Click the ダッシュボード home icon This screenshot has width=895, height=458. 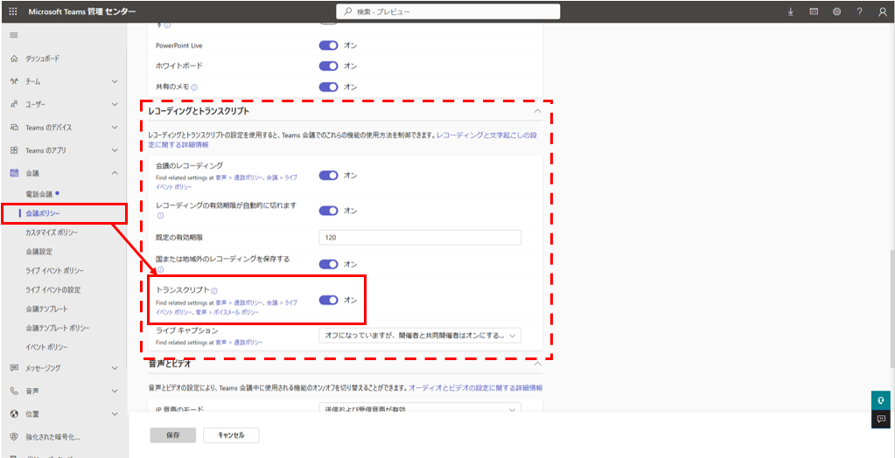coord(14,59)
